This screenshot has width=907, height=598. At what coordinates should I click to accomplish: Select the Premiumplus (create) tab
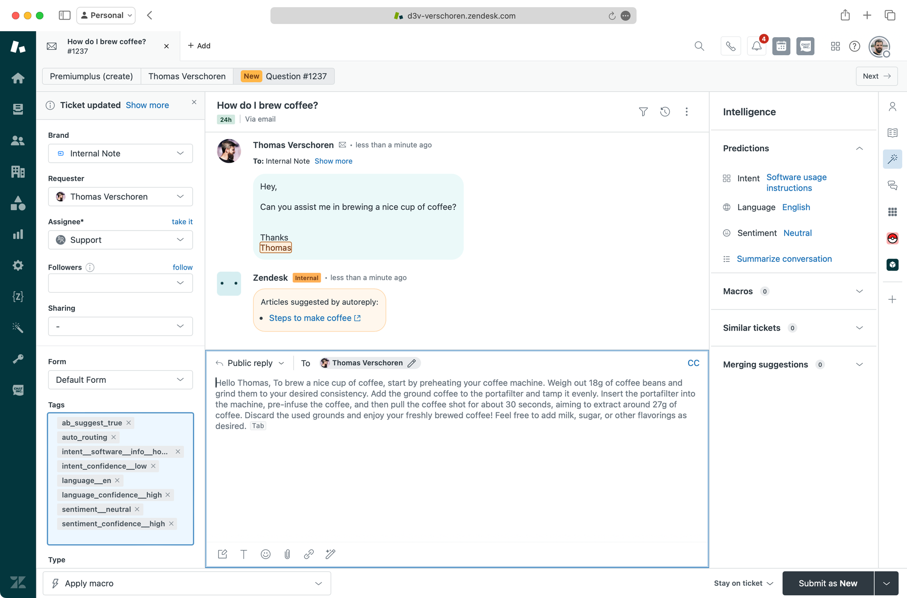91,76
